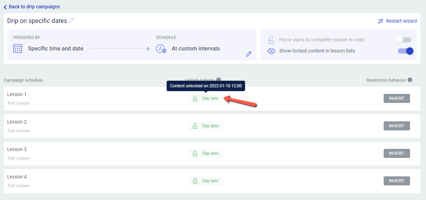The image size is (426, 200).
Task: Enable Force users to complete course in order
Action: click(404, 40)
